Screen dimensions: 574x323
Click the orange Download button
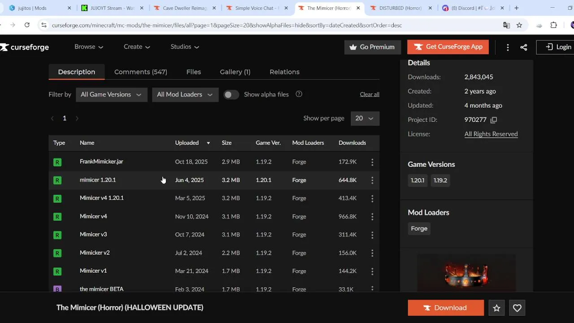[446, 308]
